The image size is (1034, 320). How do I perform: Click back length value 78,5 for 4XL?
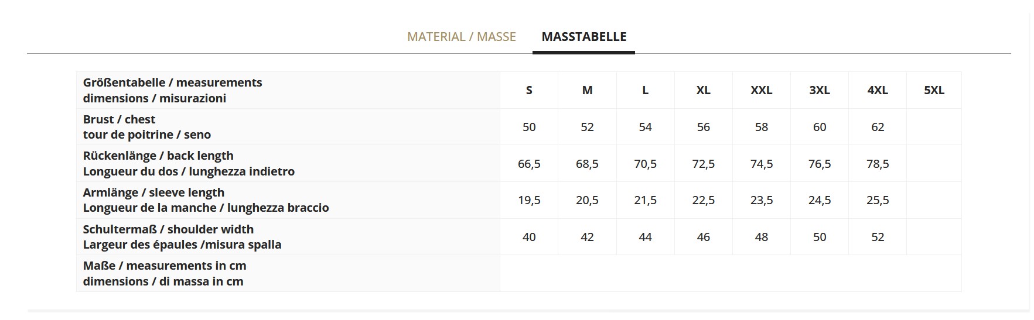point(877,164)
